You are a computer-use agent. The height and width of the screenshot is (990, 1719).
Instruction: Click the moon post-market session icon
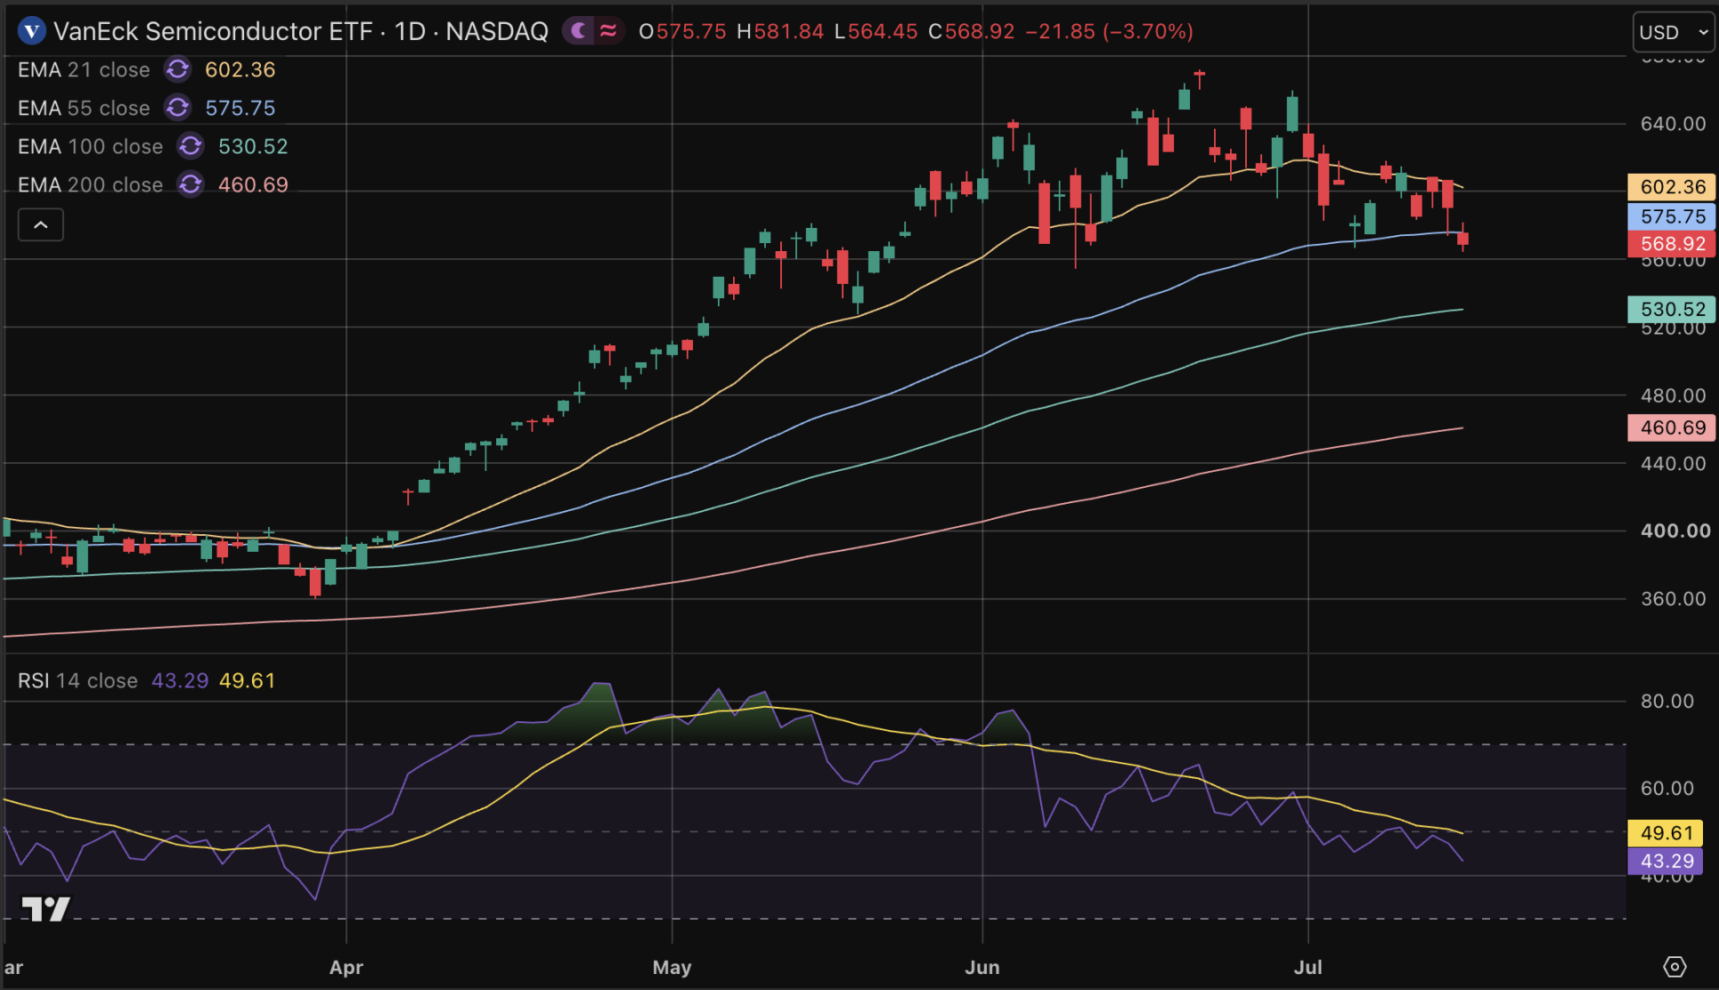(x=580, y=31)
